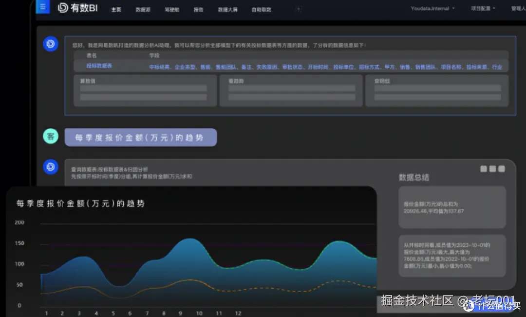Switch to the 报告 tab
The height and width of the screenshot is (317, 526).
pos(198,9)
